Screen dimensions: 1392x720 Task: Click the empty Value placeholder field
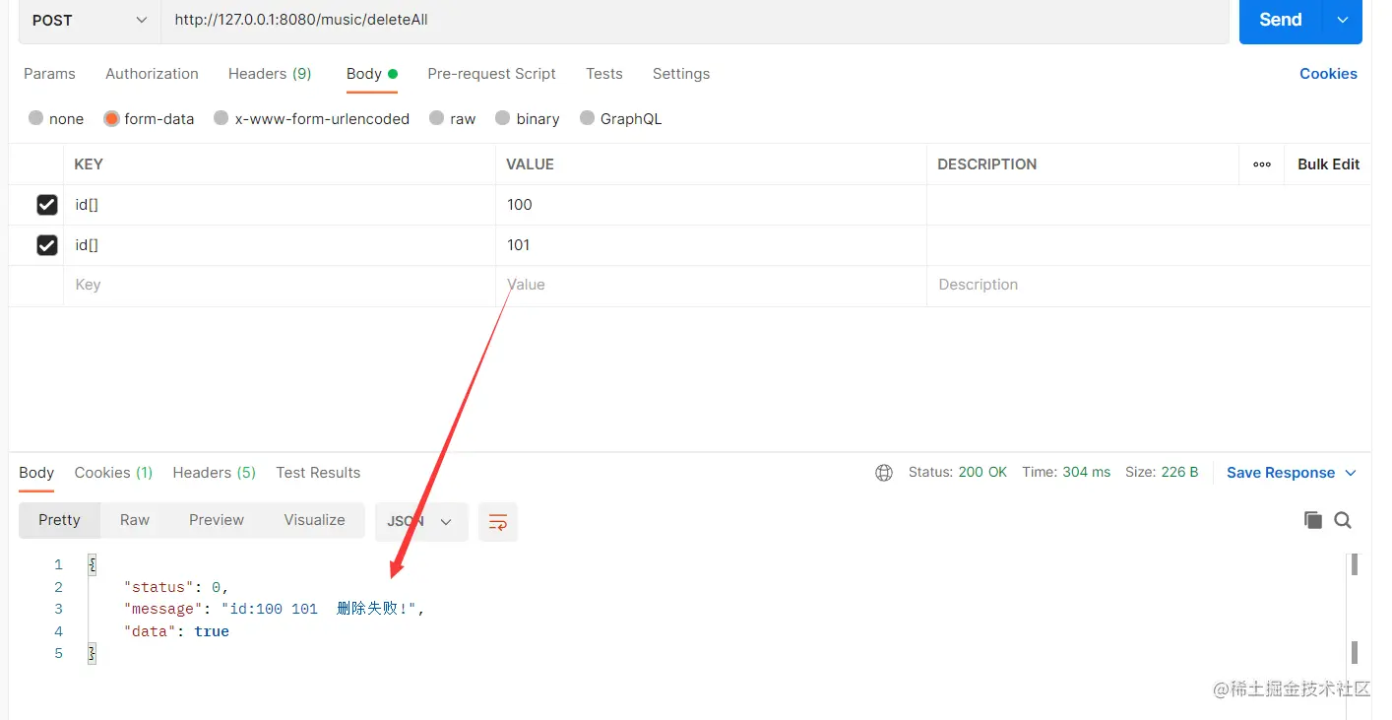click(711, 285)
